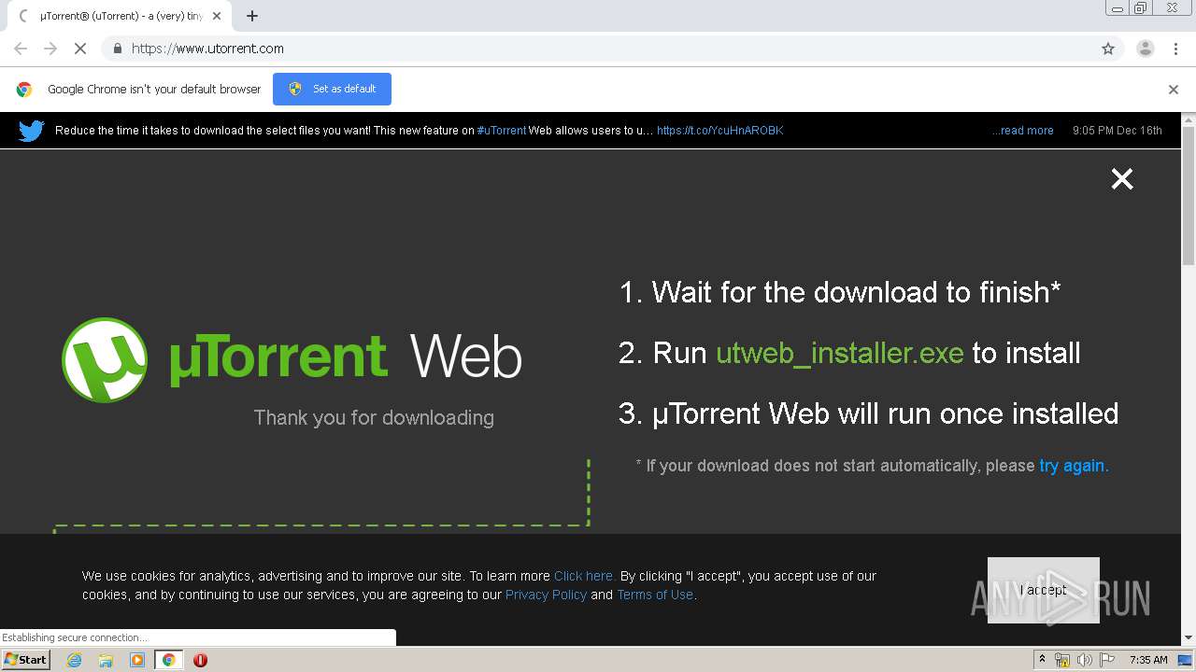Click the tweet timestamp 9:05 PM Dec 16th
1196x672 pixels.
[x=1118, y=131]
